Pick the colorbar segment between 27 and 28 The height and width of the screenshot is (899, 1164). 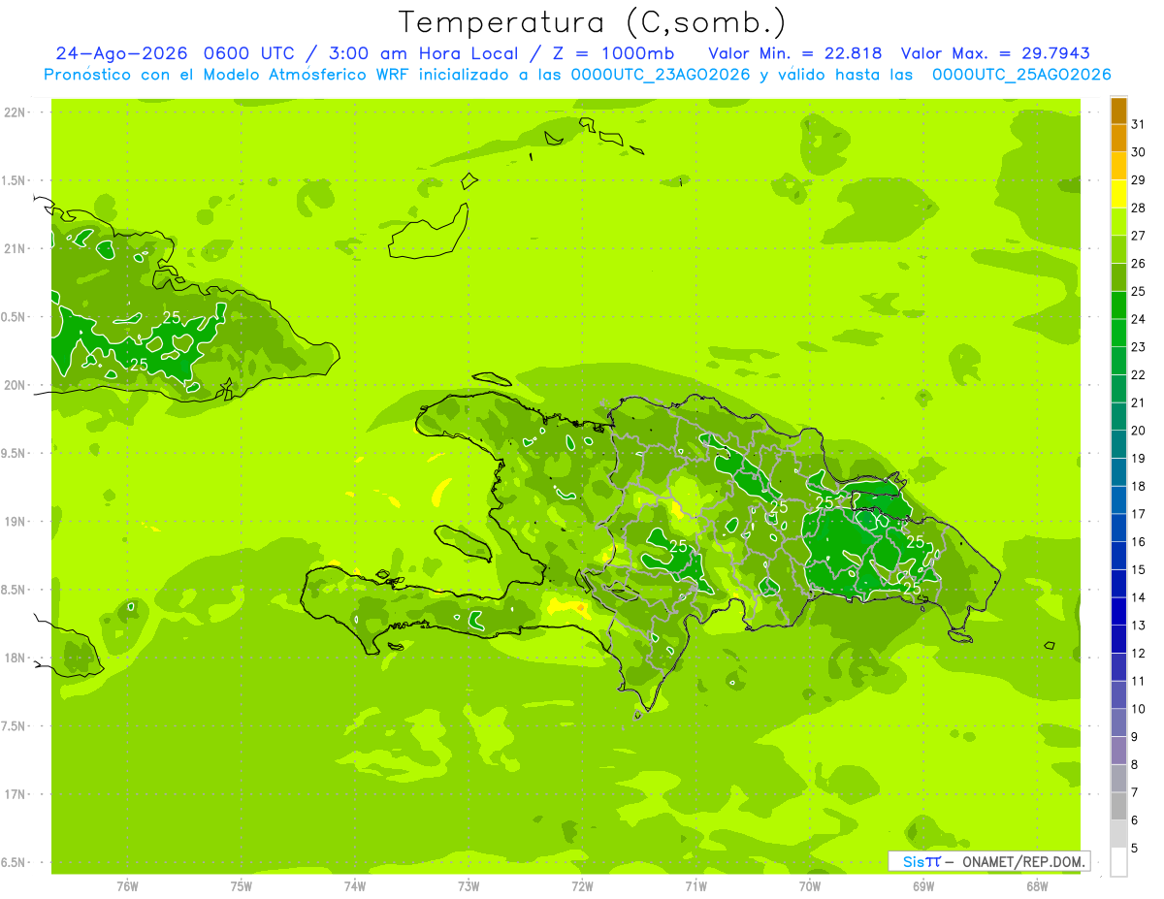tap(1118, 222)
